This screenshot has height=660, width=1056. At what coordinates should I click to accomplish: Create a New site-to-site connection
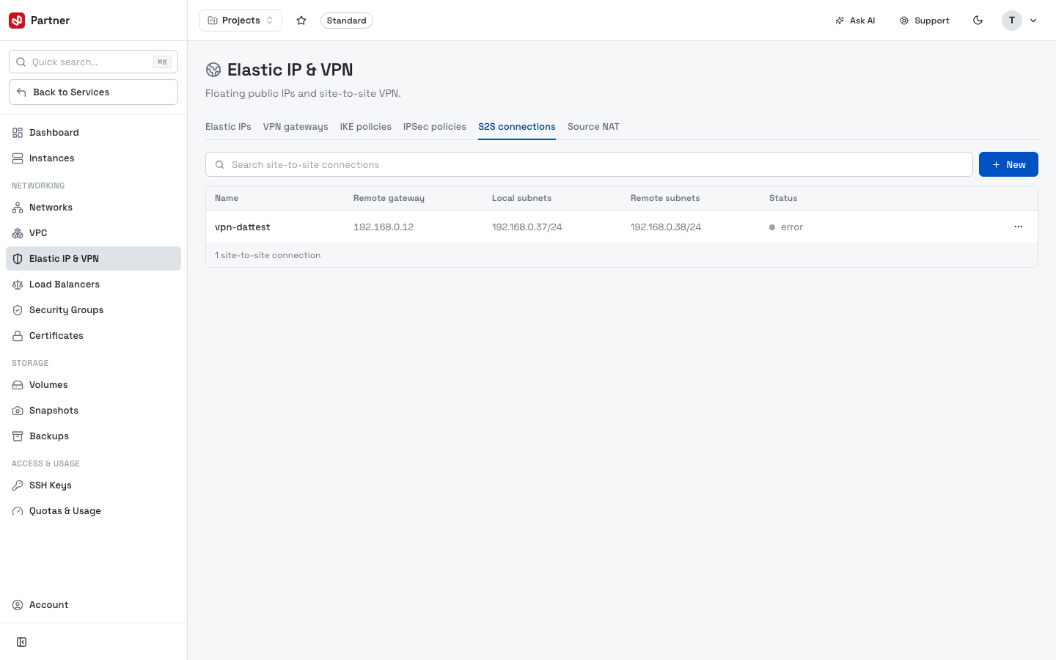(1008, 164)
